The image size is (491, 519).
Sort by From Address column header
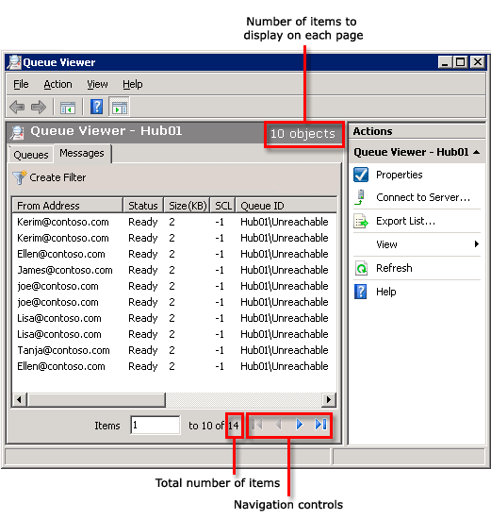68,206
